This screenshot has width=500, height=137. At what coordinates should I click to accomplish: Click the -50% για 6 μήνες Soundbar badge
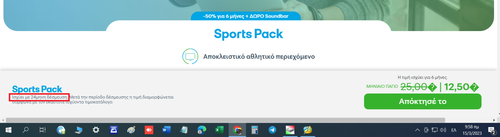pos(246,16)
